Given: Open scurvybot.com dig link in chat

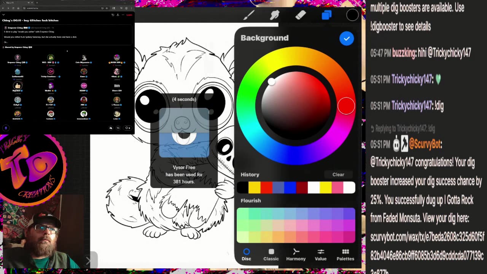Looking at the screenshot, I should point(427,246).
